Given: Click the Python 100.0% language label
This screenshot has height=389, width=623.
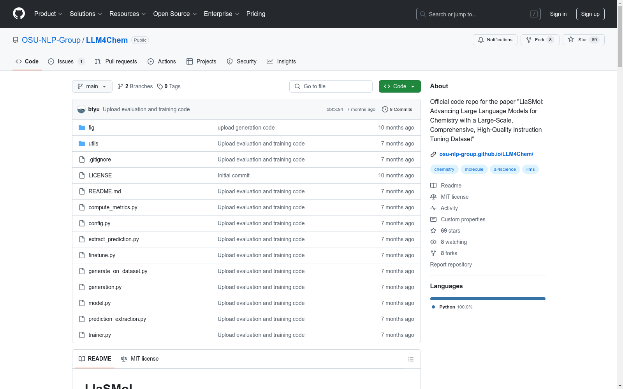Looking at the screenshot, I should [452, 307].
